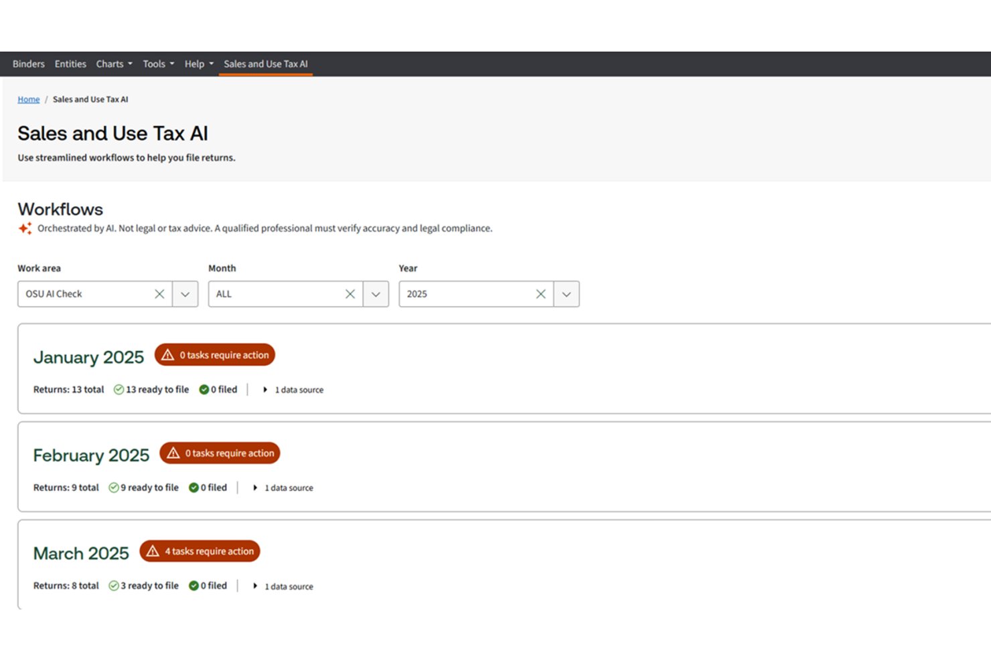Click January's 13 ready to file checkmark icon
This screenshot has height=661, width=991.
click(119, 390)
